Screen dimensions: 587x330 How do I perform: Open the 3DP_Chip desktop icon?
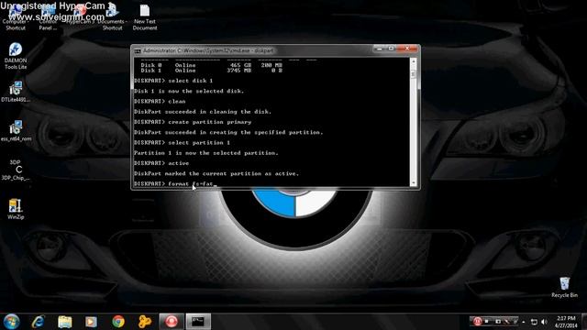click(16, 170)
